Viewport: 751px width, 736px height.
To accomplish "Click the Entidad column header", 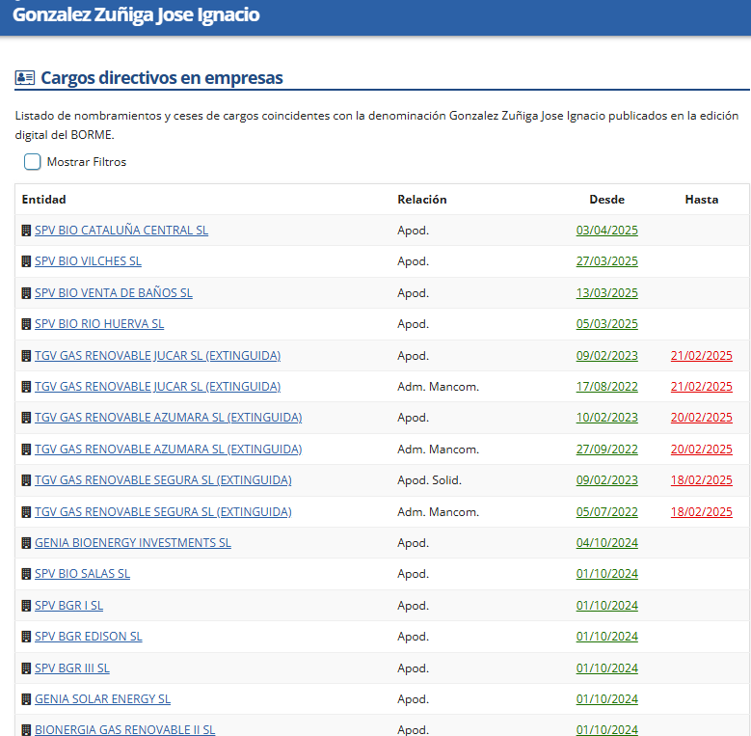I will [x=44, y=200].
